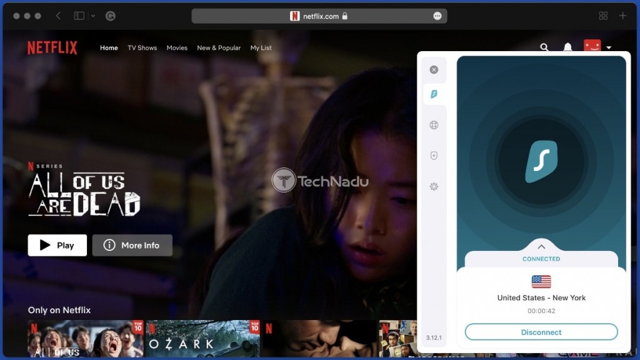Click the Grammarly extension icon
This screenshot has height=360, width=640.
tap(110, 16)
